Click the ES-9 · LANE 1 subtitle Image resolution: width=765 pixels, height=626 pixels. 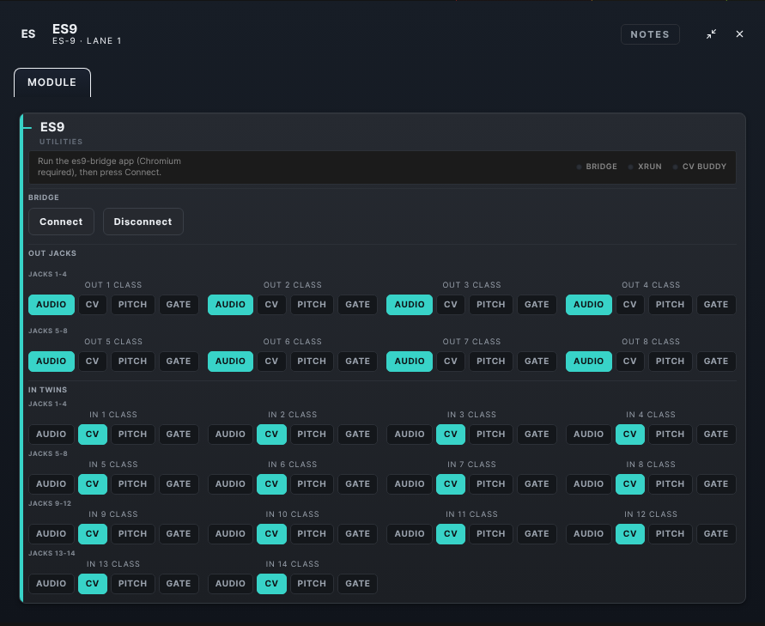point(87,41)
